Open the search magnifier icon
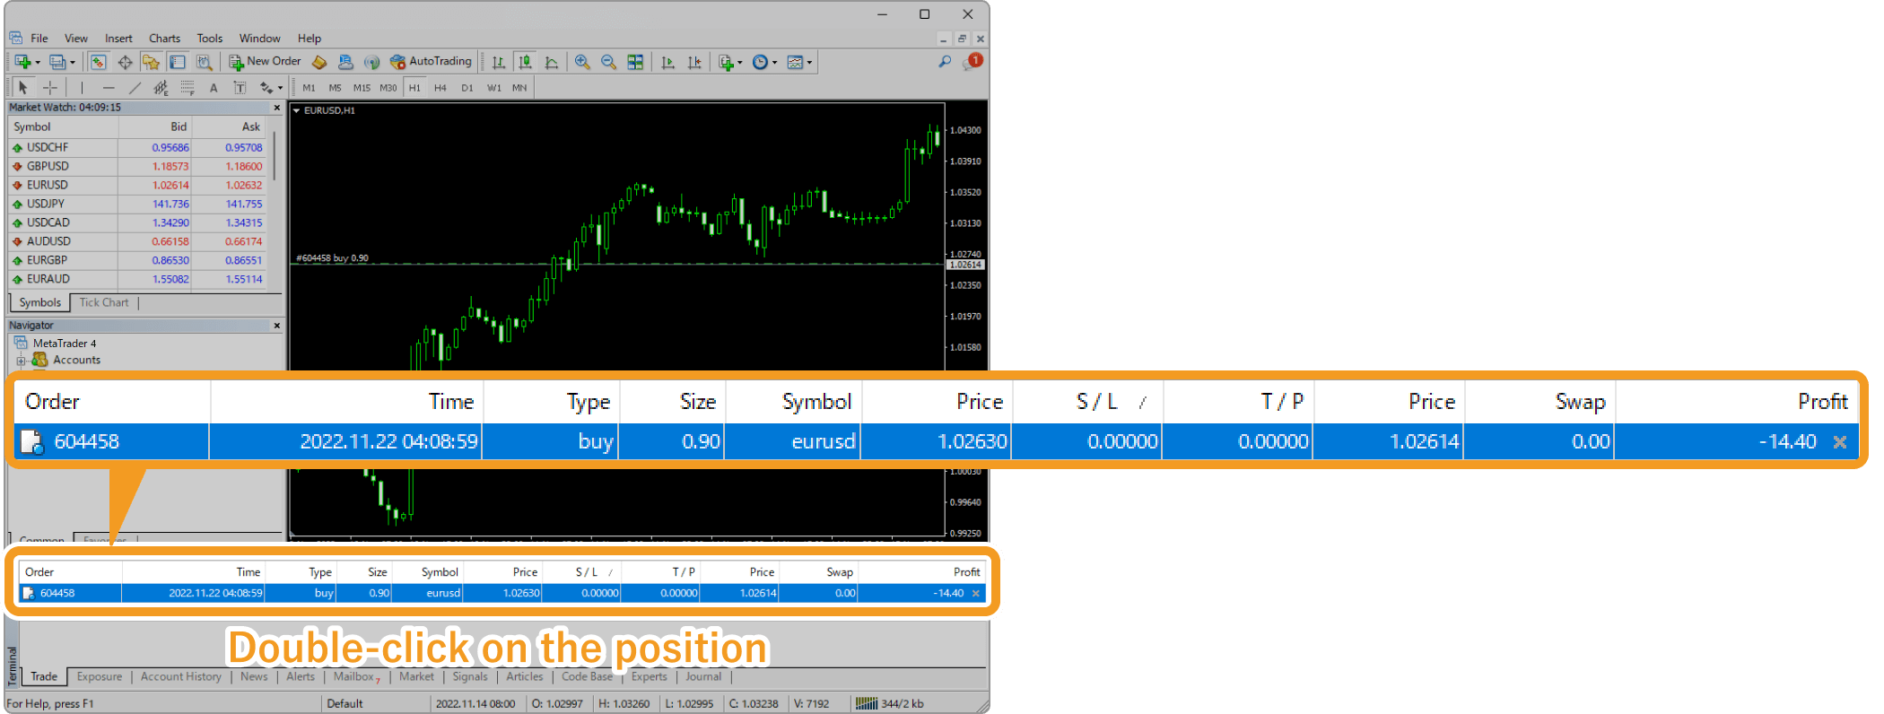Viewport: 1884px width, 714px height. click(945, 61)
